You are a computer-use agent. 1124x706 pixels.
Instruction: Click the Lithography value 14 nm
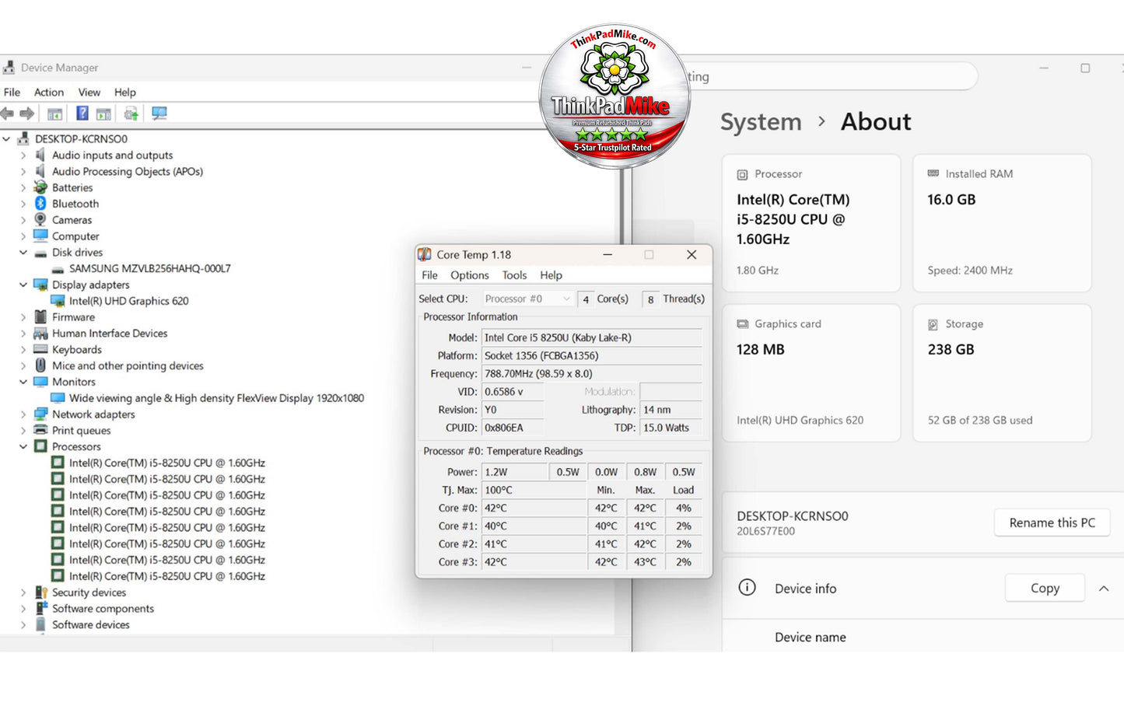point(671,410)
